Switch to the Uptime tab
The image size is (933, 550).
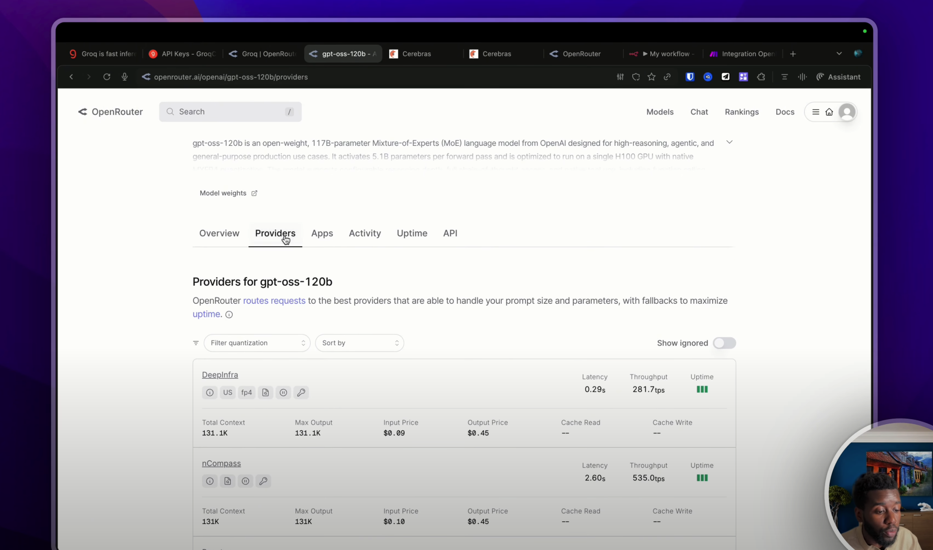pos(412,233)
